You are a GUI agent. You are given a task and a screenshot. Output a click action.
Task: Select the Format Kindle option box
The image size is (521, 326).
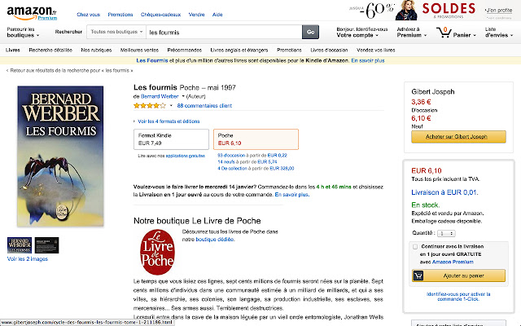click(171, 139)
